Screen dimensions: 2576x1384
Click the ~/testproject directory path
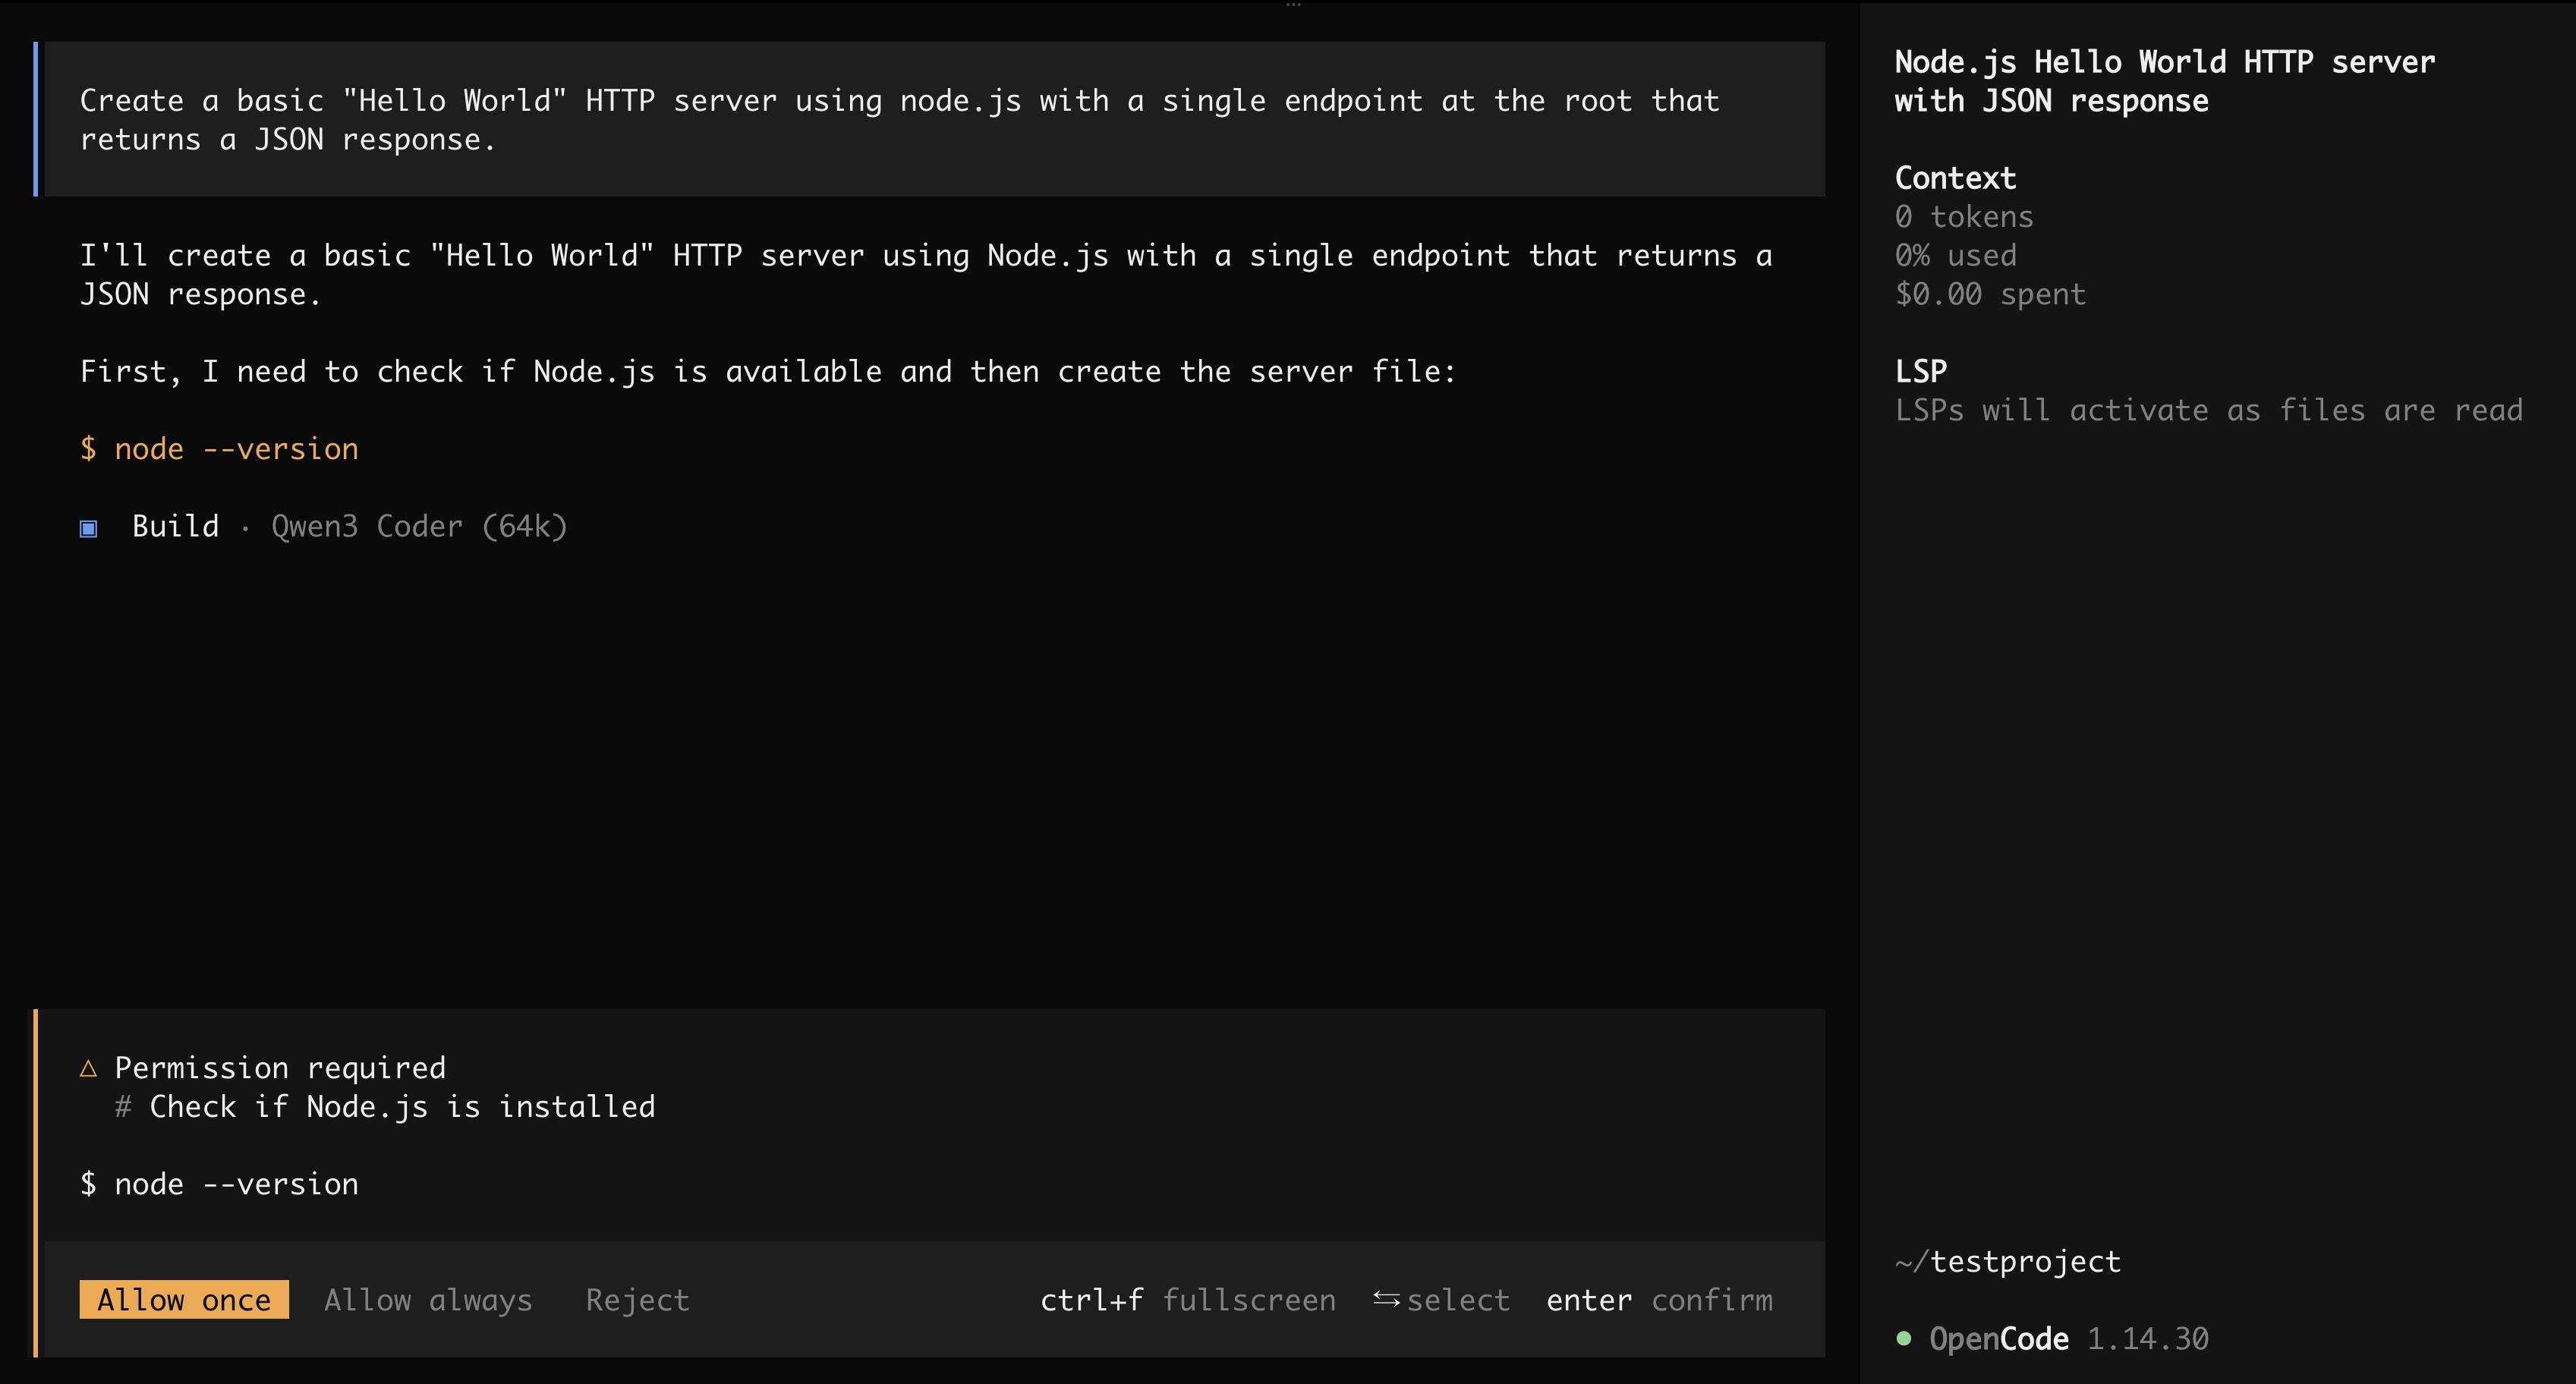2008,1261
